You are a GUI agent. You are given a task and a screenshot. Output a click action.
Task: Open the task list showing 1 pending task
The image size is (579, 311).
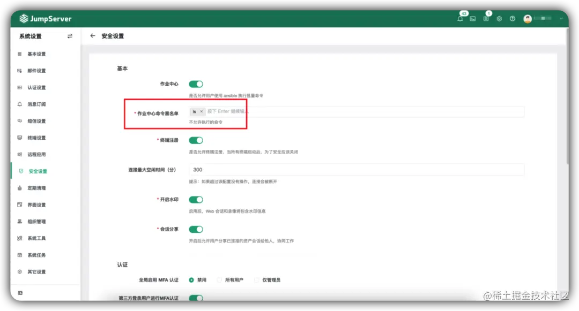tap(486, 18)
